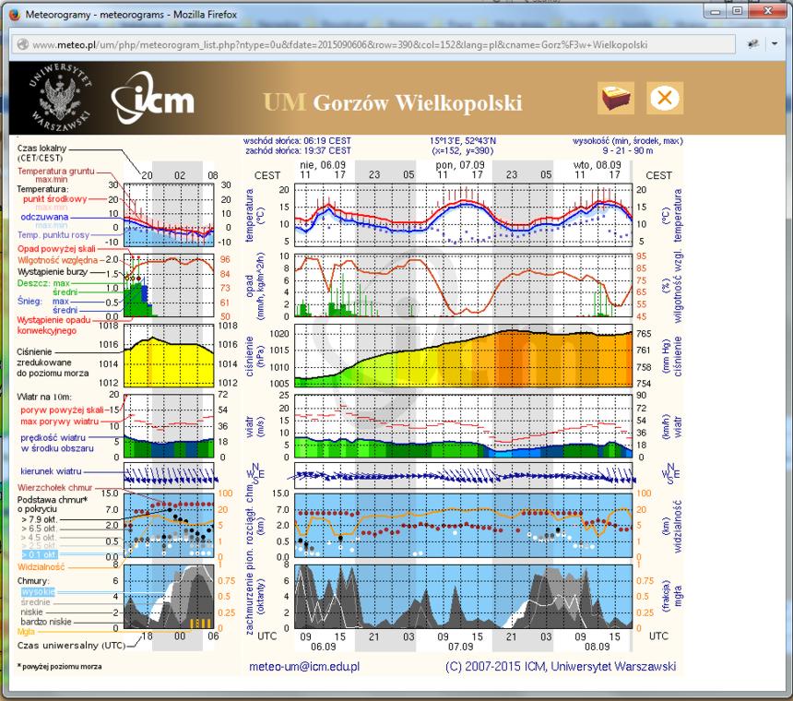
Task: Click the 'punkt środkowy' legend label
Action: 55,198
